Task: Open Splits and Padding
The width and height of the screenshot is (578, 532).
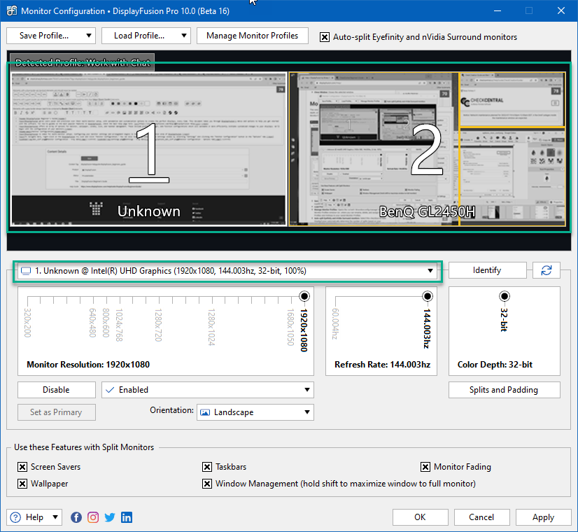Action: (504, 390)
